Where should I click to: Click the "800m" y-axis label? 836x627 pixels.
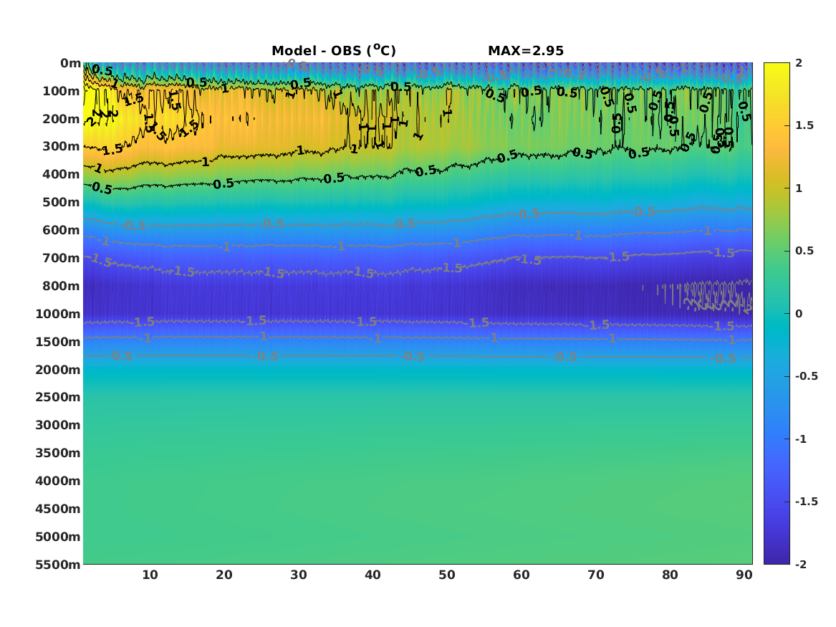coord(62,286)
